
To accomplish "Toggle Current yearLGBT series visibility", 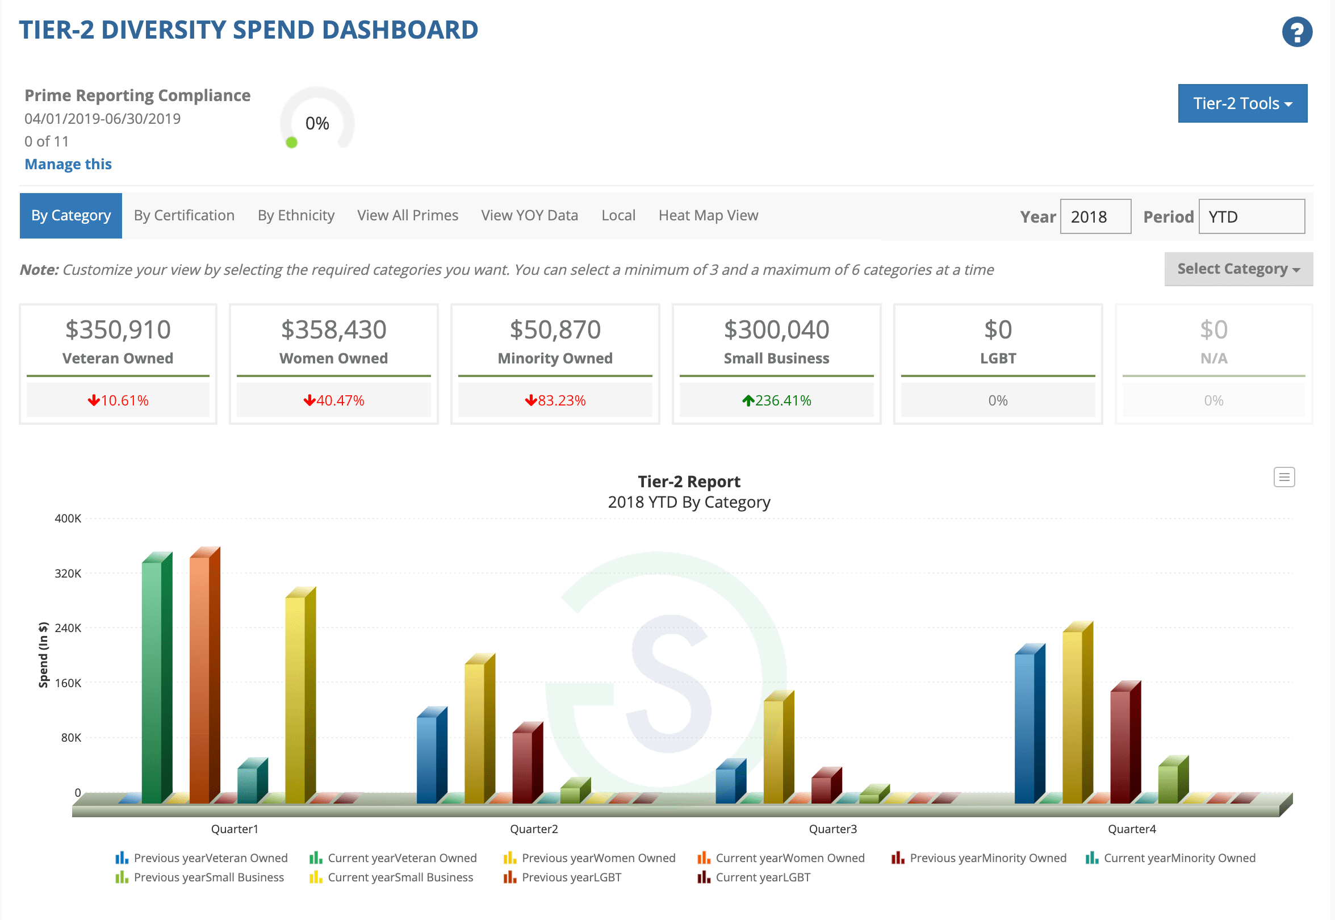I will [704, 877].
